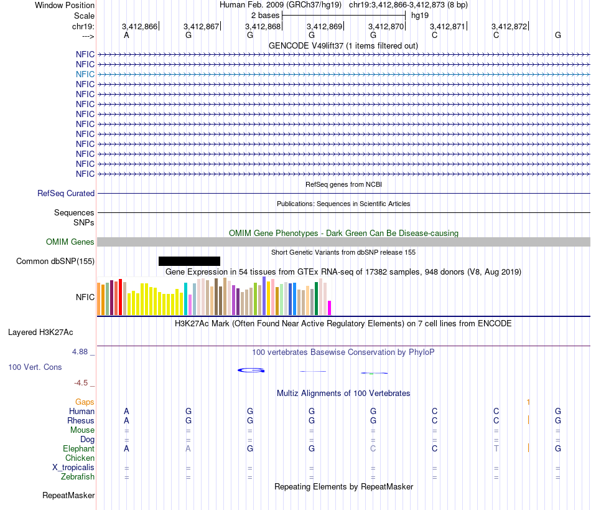Click the RepeatMasker track label
This screenshot has height=510, width=591.
tap(68, 495)
